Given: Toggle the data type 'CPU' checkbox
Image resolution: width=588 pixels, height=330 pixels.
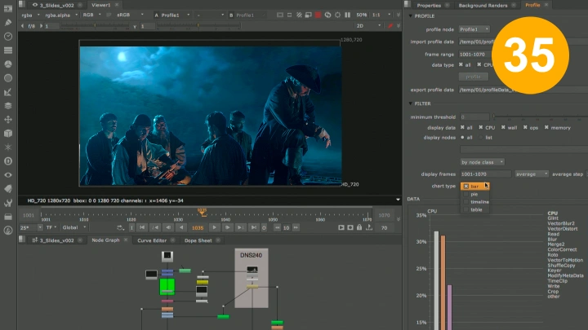Looking at the screenshot, I should click(x=479, y=64).
